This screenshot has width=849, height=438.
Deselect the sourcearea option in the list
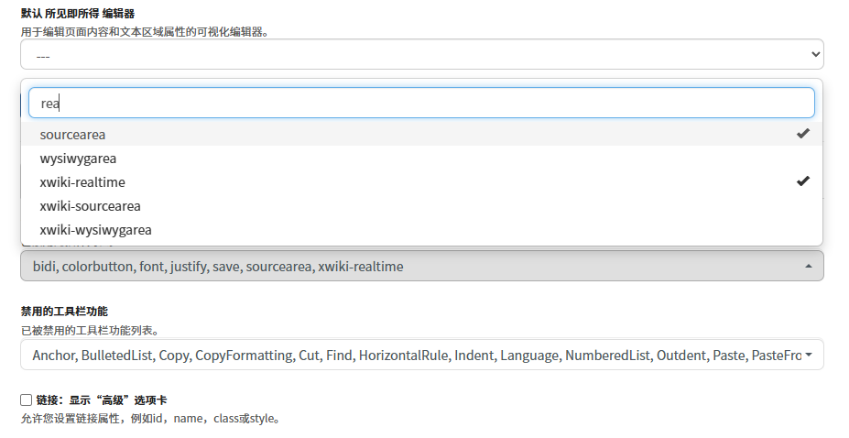73,135
